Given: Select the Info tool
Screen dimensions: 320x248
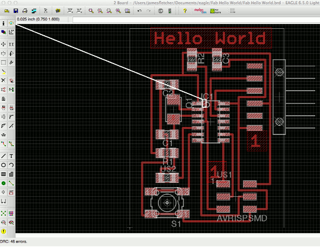Looking at the screenshot, I should tap(3, 23).
